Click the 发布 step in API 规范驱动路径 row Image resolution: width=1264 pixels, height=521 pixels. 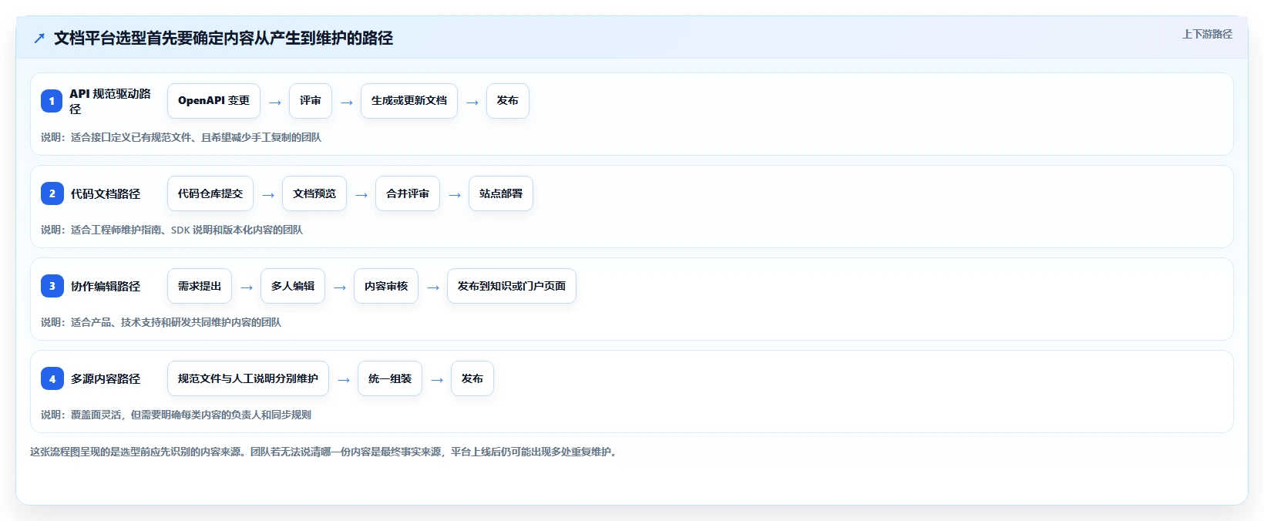pos(508,101)
